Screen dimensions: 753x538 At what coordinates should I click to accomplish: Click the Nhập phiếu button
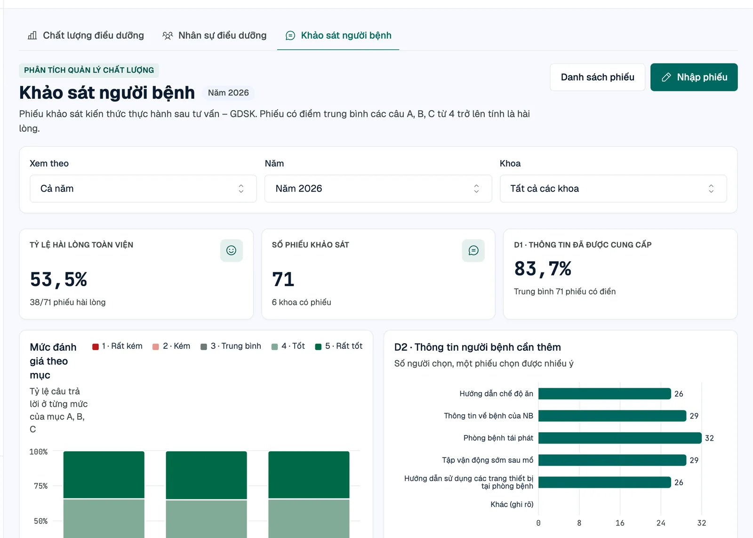[x=694, y=77]
